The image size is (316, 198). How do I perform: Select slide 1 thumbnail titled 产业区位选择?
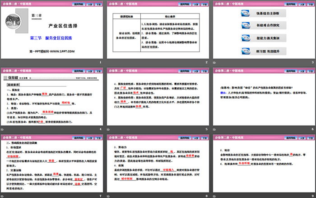point(52,30)
